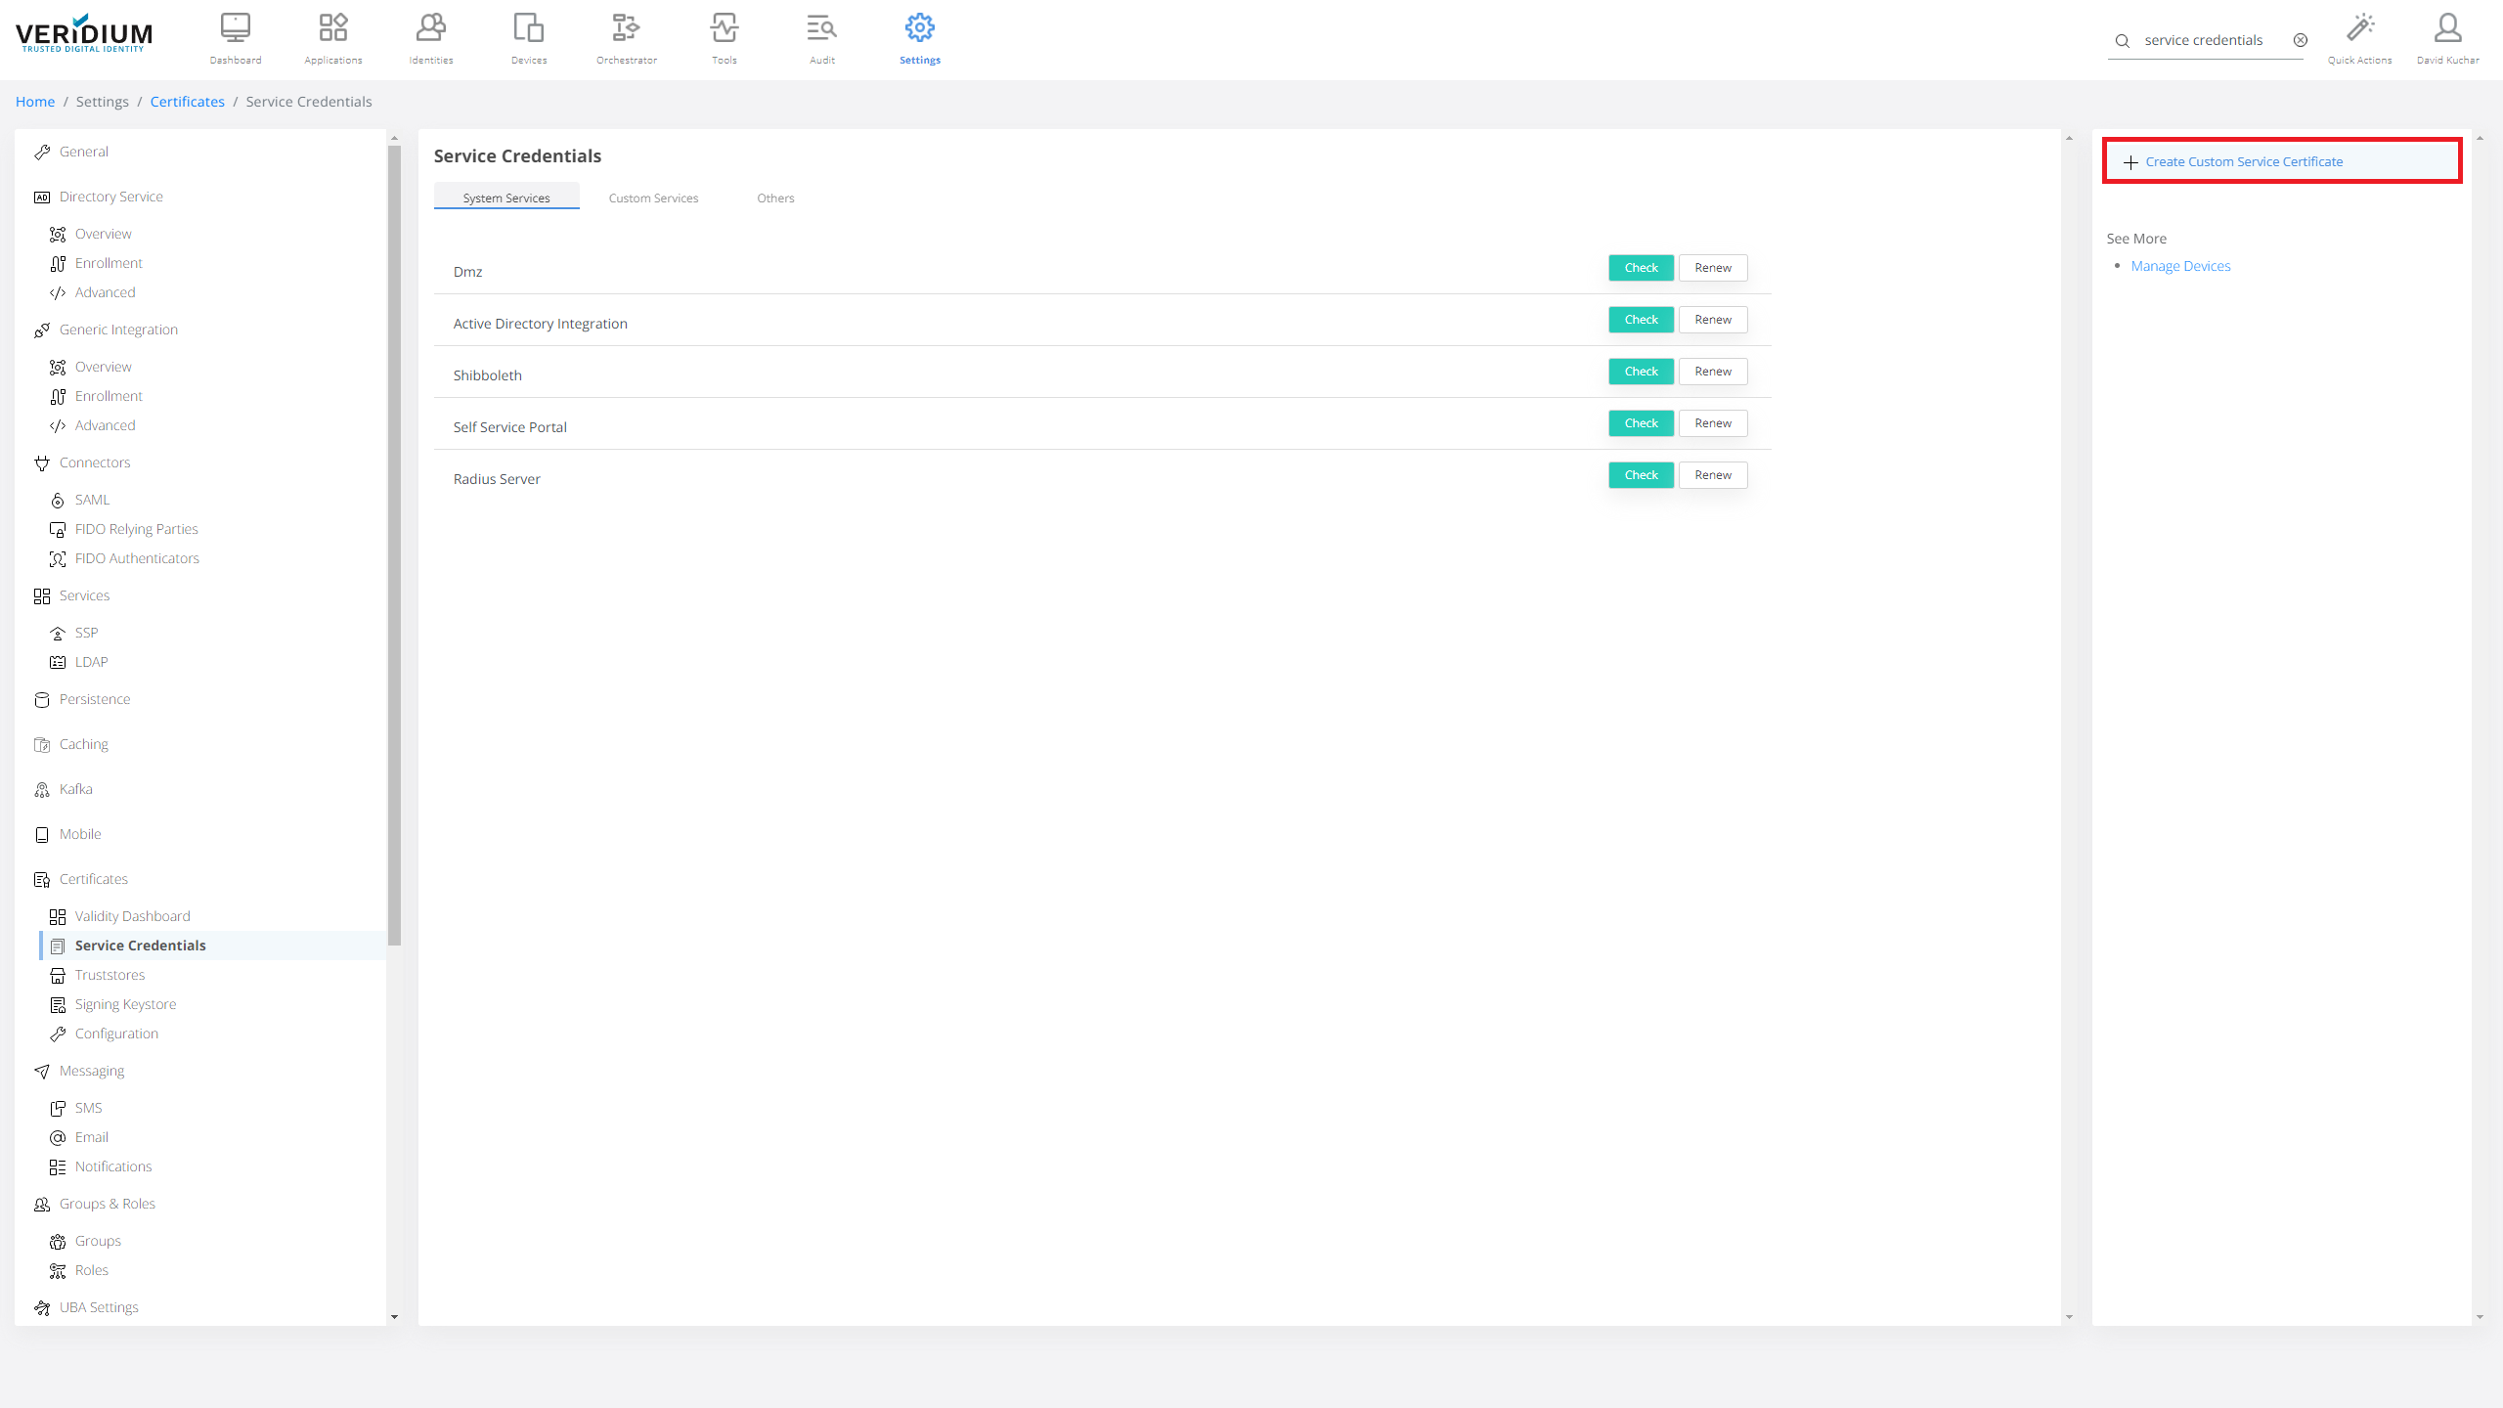Click the service credentials search field

click(x=2203, y=40)
